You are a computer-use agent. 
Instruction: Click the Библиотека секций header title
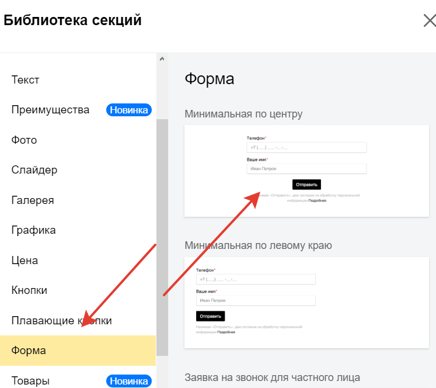pos(72,20)
